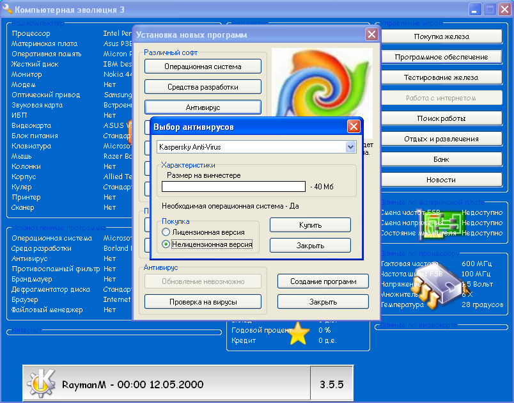The height and width of the screenshot is (403, 514).
Task: Click the Антивирус software button
Action: [x=203, y=107]
